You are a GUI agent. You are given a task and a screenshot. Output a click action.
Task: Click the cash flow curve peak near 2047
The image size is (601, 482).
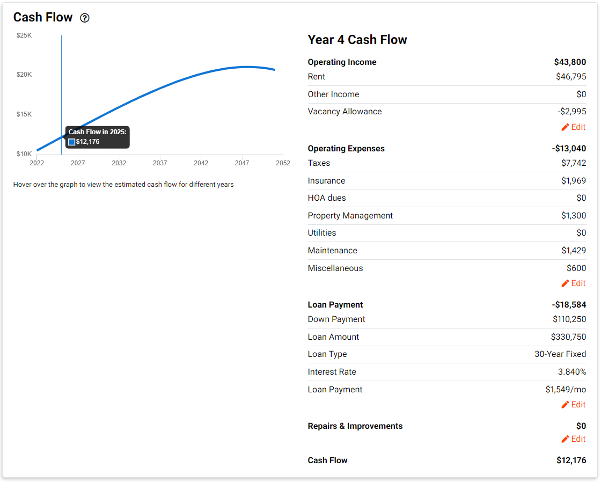[x=245, y=67]
